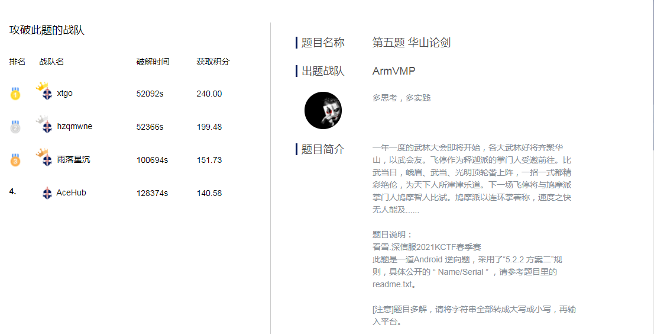This screenshot has height=334, width=654.
Task: Select xtgo's solve time 52092s
Action: point(150,94)
